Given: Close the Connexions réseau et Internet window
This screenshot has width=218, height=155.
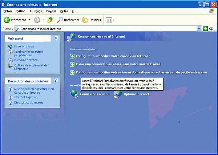Looking at the screenshot, I should (213, 5).
